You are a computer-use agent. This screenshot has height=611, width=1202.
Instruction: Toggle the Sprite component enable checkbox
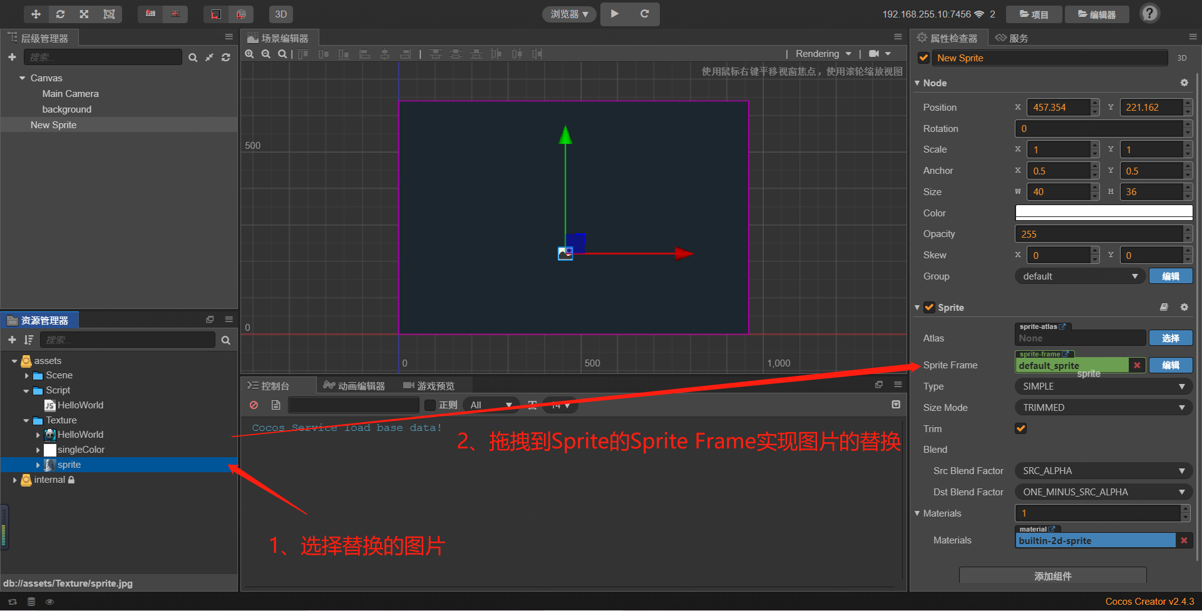click(929, 307)
